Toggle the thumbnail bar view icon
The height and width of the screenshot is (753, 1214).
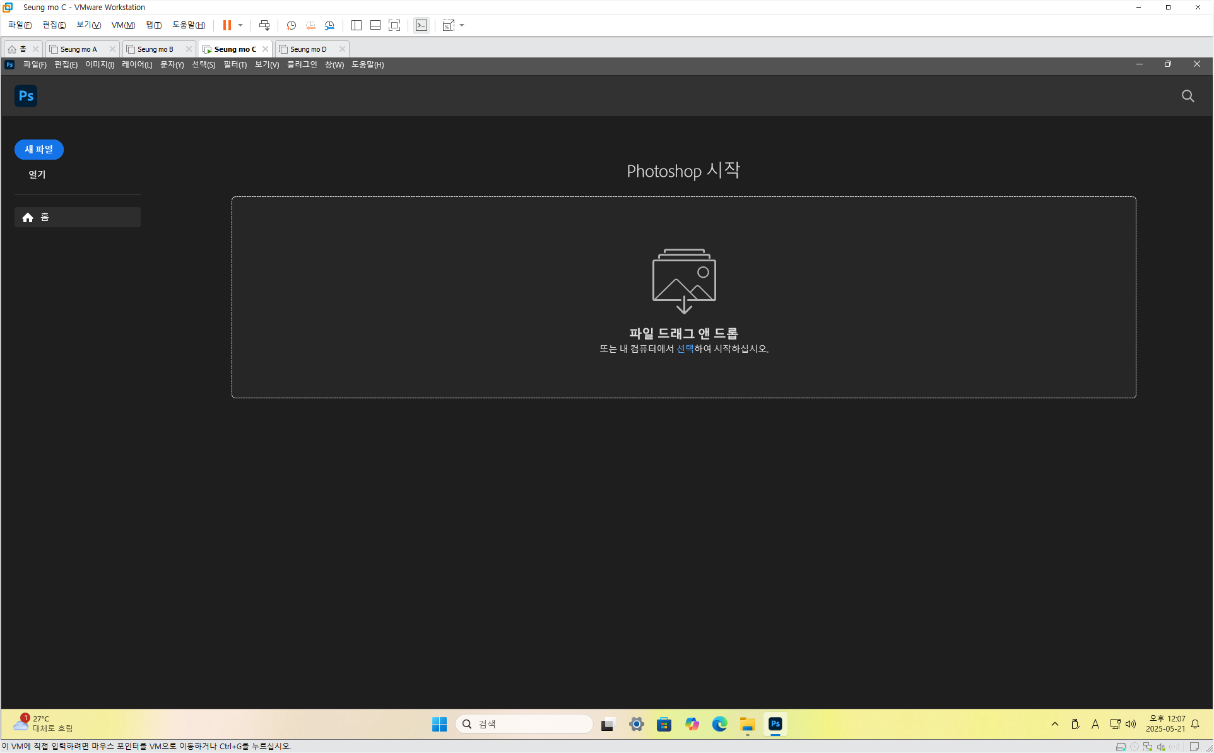point(375,25)
